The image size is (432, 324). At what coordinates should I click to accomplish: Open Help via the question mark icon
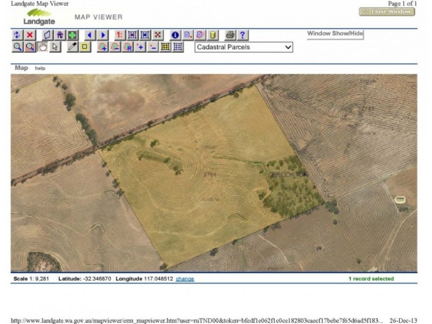[242, 36]
